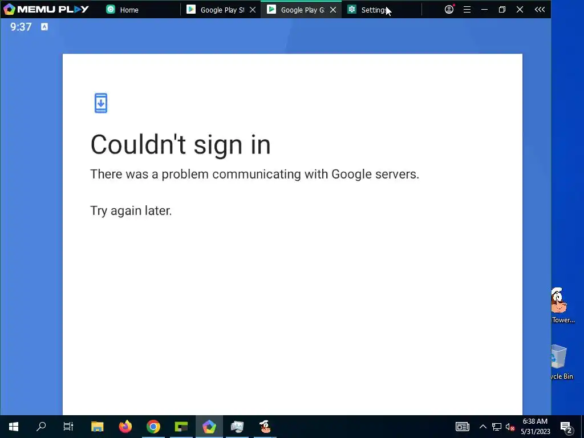Click the "Try again later." text

(131, 211)
